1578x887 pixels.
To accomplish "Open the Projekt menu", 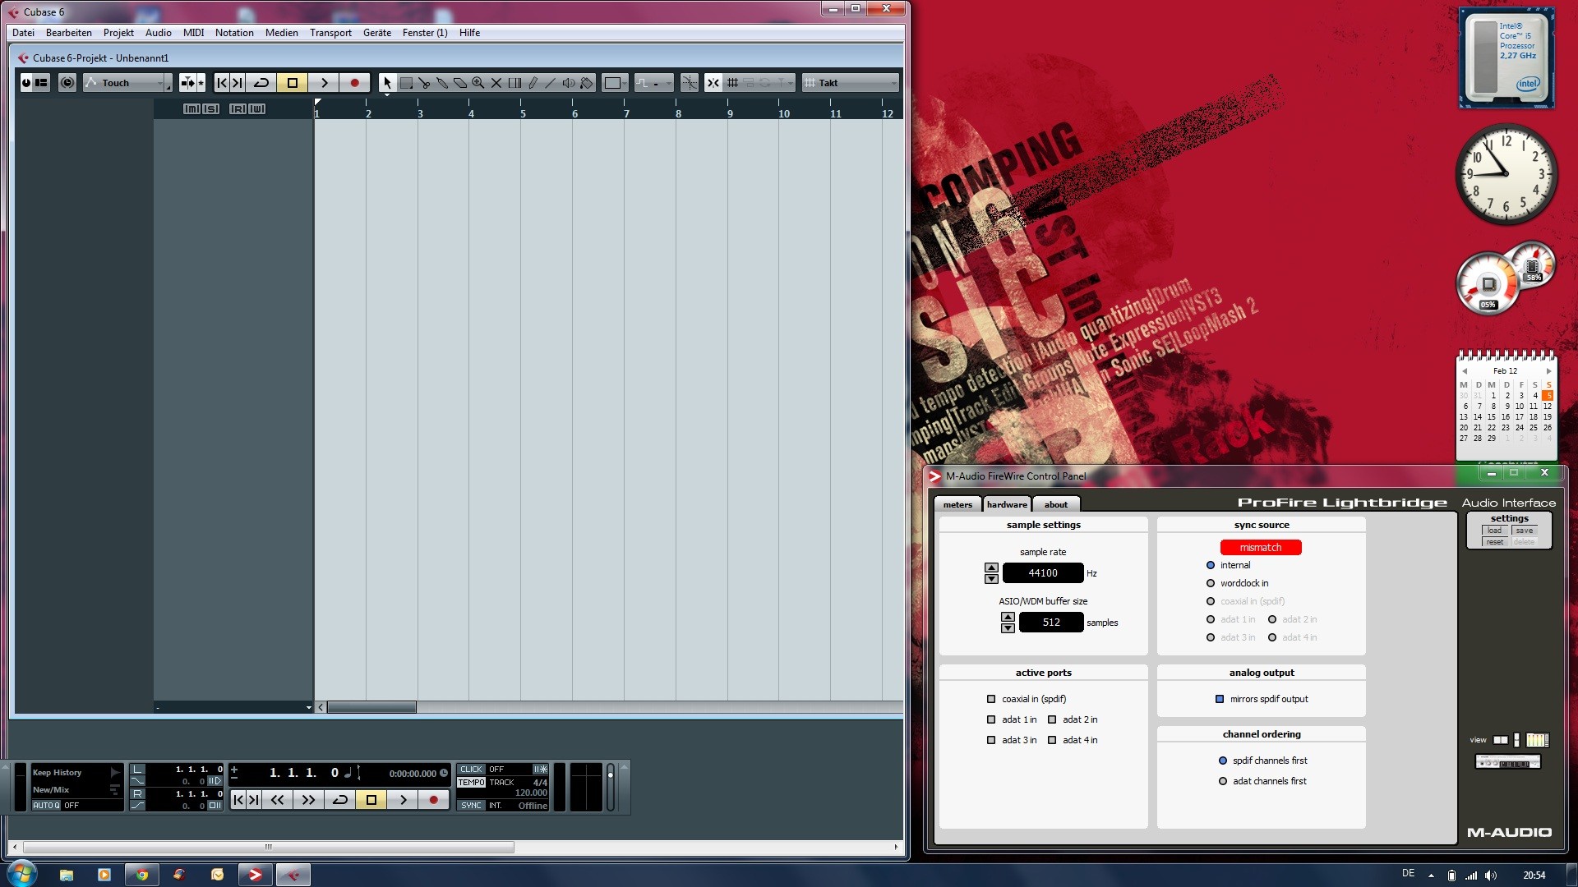I will coord(118,33).
